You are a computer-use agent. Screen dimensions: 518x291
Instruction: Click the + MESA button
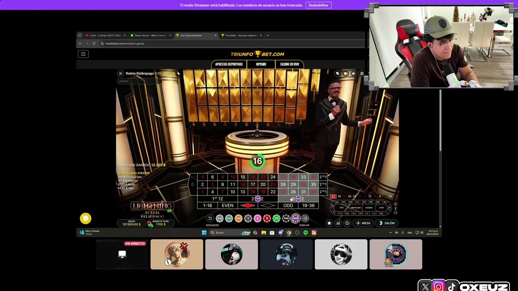point(363,223)
